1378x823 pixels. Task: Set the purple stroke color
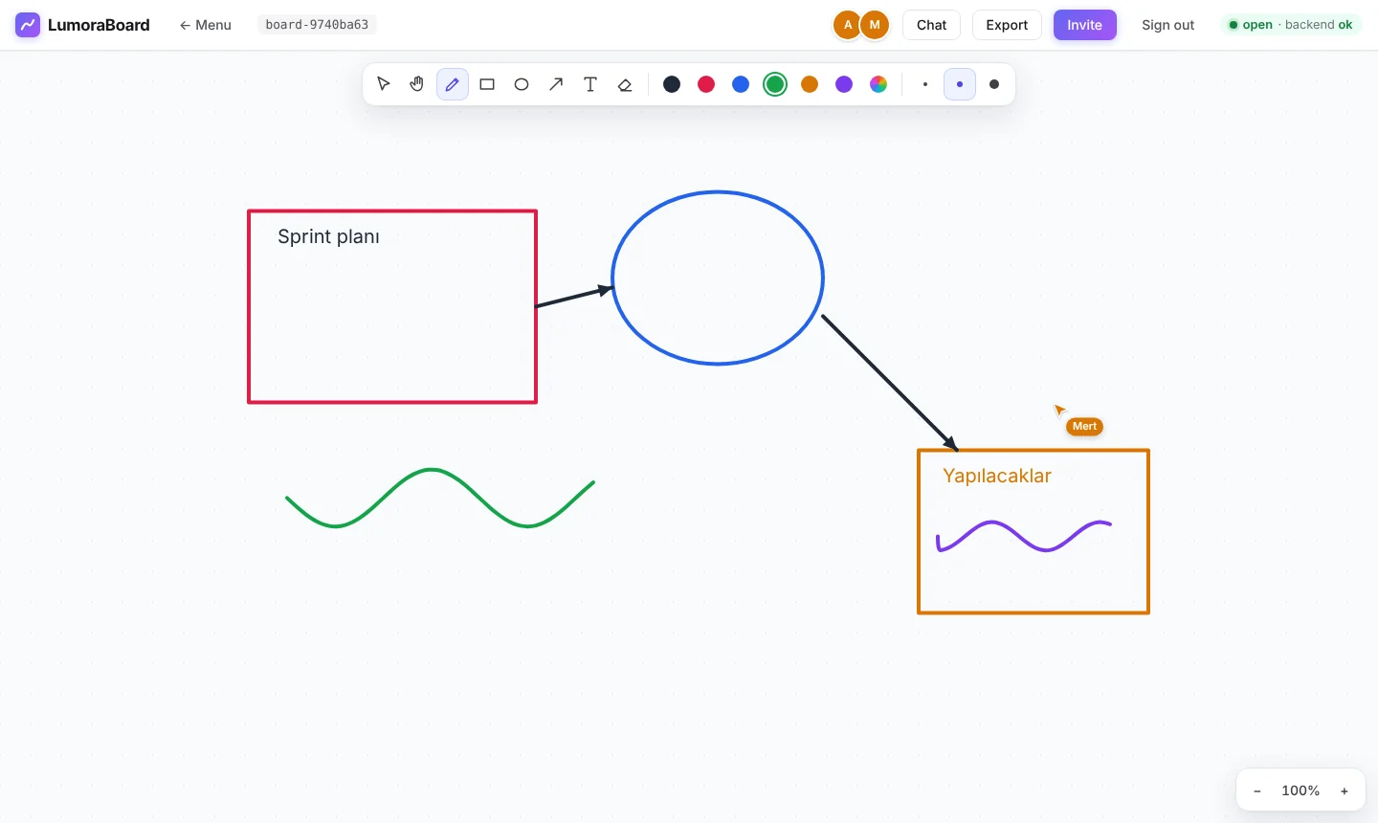pos(844,84)
